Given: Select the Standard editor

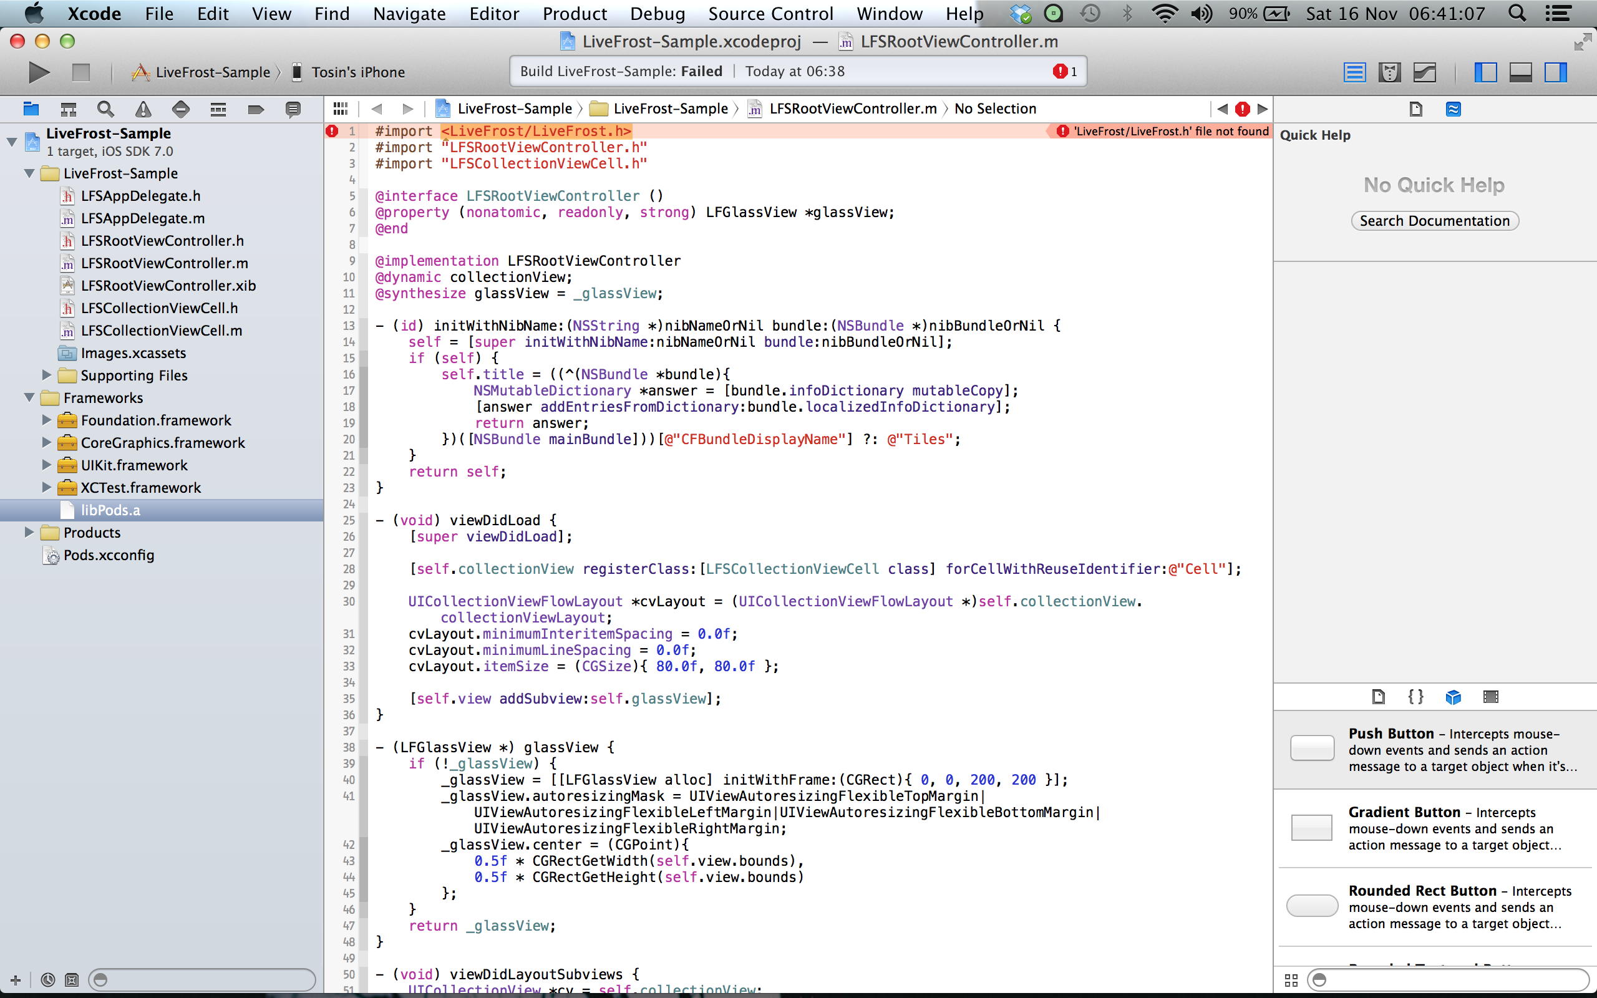Looking at the screenshot, I should click(x=1354, y=72).
